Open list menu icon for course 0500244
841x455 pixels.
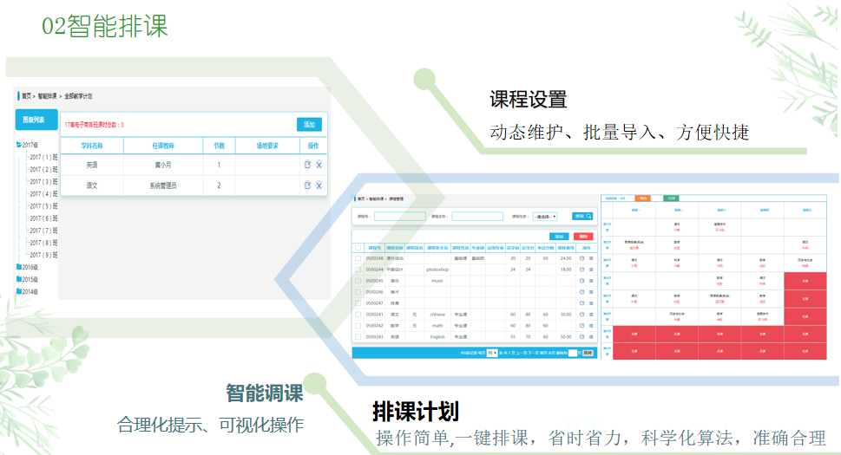[591, 270]
